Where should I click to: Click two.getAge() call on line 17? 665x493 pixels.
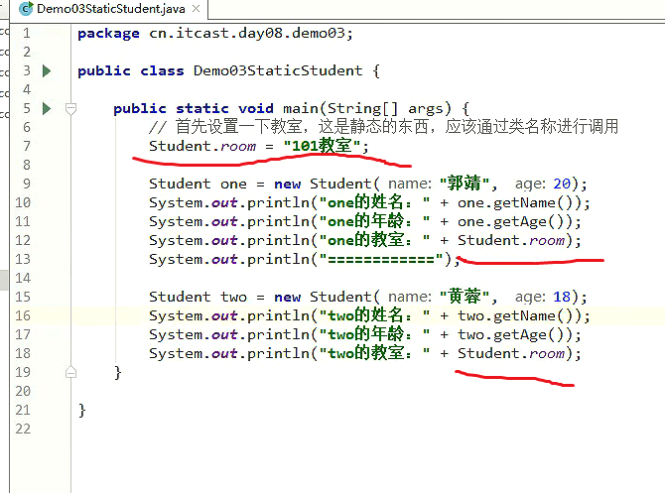click(x=515, y=334)
